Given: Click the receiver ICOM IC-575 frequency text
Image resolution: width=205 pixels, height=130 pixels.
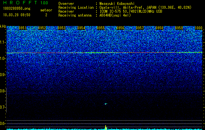Looking at the screenshot, I should point(131,11).
